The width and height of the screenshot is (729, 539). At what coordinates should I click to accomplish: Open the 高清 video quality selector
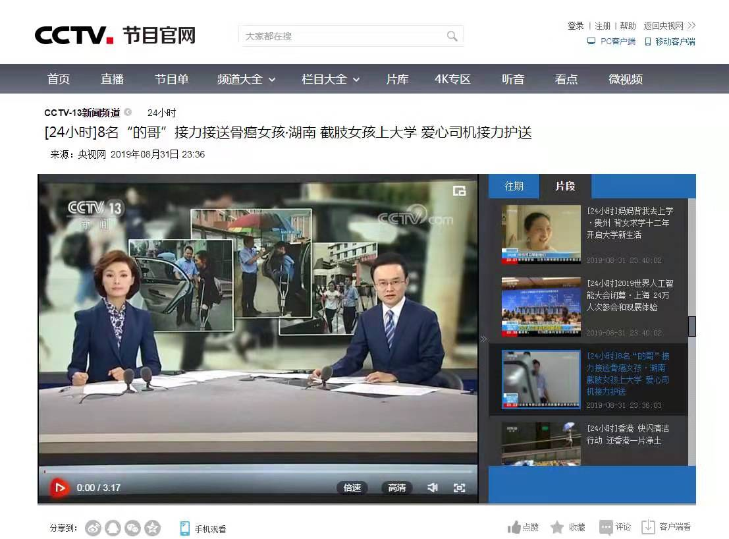coord(396,488)
